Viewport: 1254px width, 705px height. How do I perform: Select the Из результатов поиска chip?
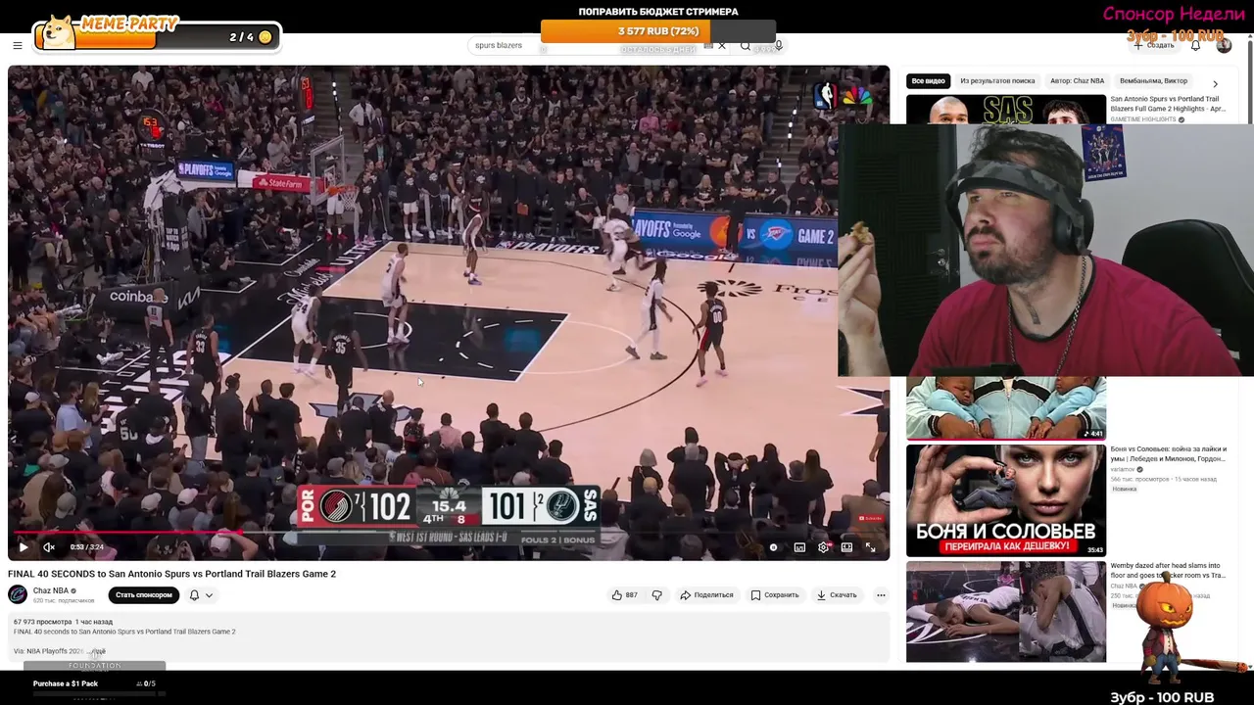[x=997, y=81]
